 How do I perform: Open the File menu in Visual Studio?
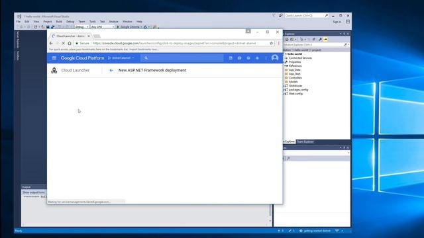point(19,22)
